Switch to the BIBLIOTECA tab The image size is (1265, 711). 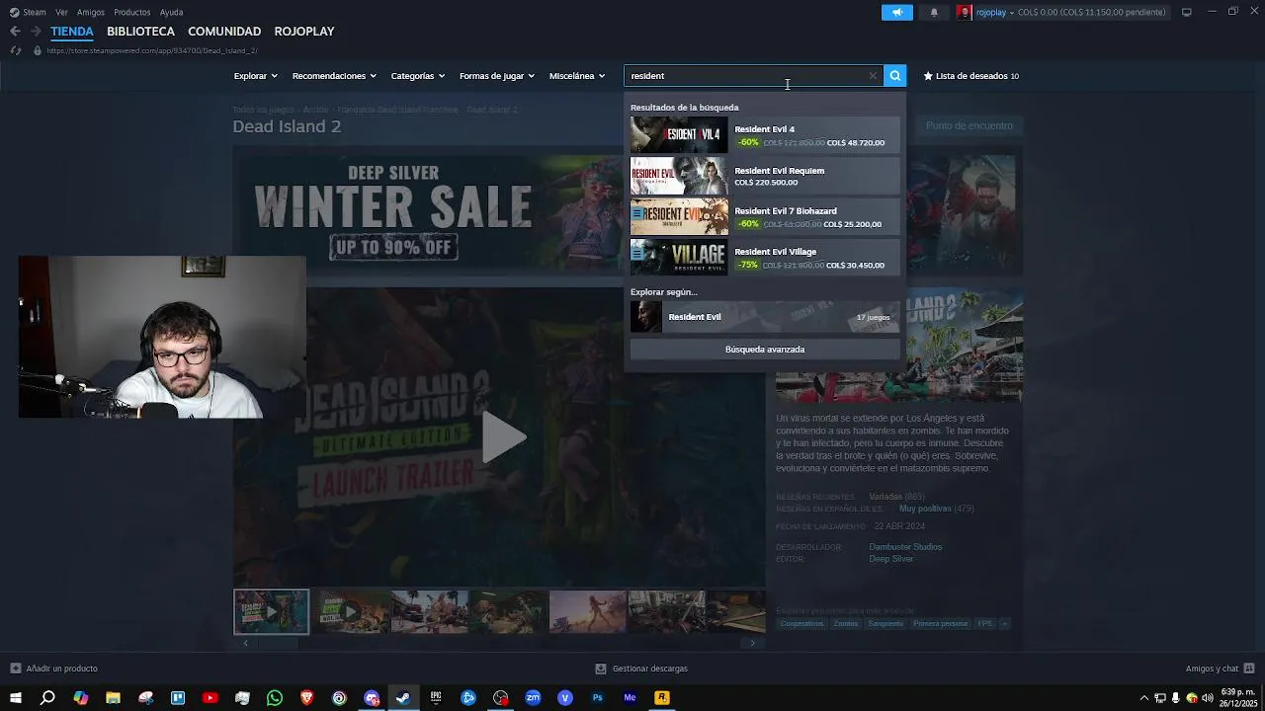[140, 32]
